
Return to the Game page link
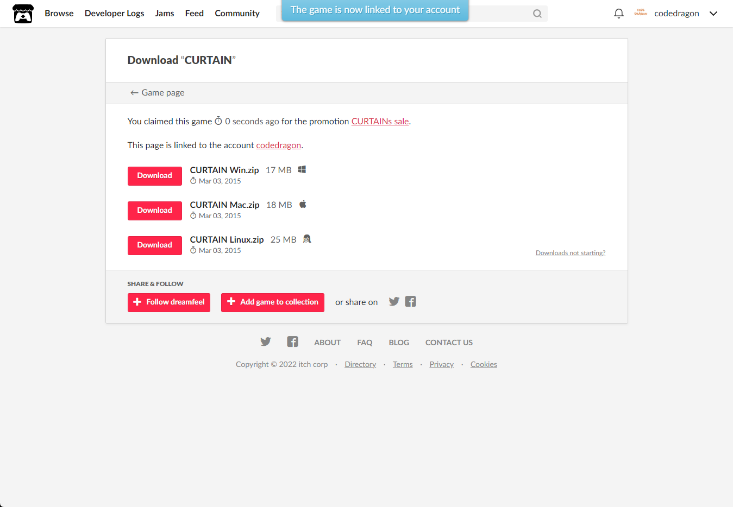158,93
